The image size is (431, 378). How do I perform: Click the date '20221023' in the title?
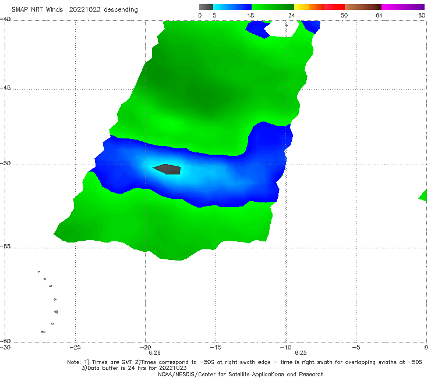pos(84,10)
